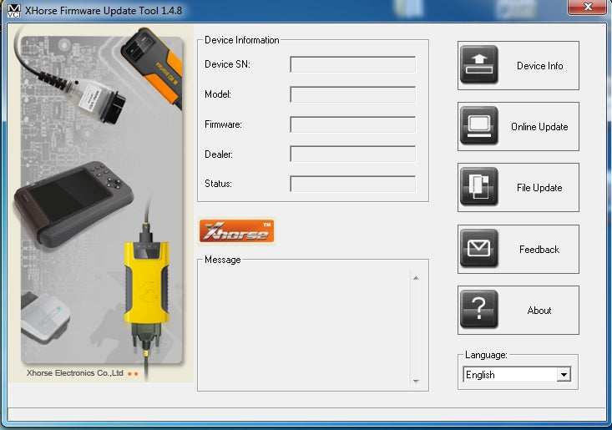The image size is (612, 430).
Task: Click the 'Device SN:' label
Action: point(227,64)
